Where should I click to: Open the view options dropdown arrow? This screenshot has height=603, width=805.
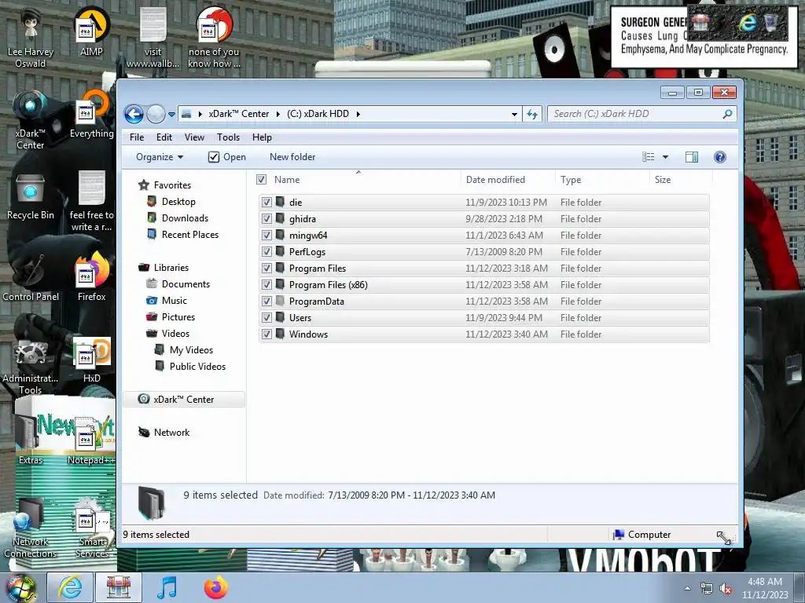click(x=665, y=157)
